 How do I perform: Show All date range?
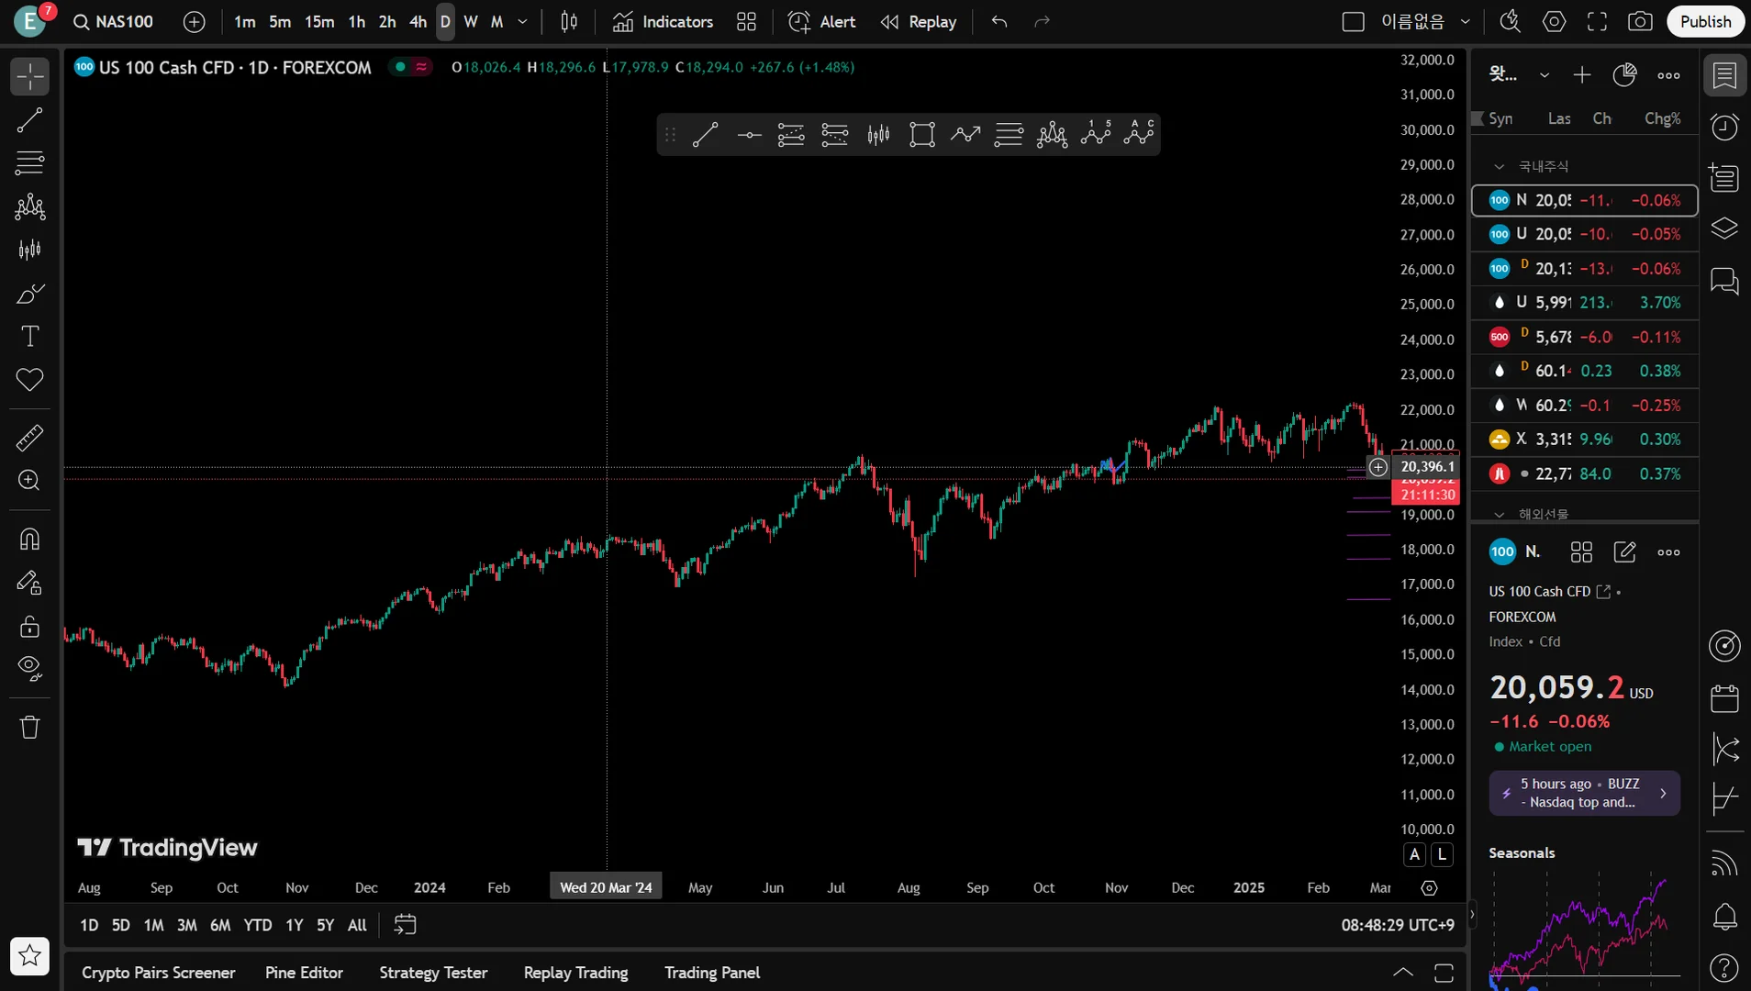click(357, 926)
